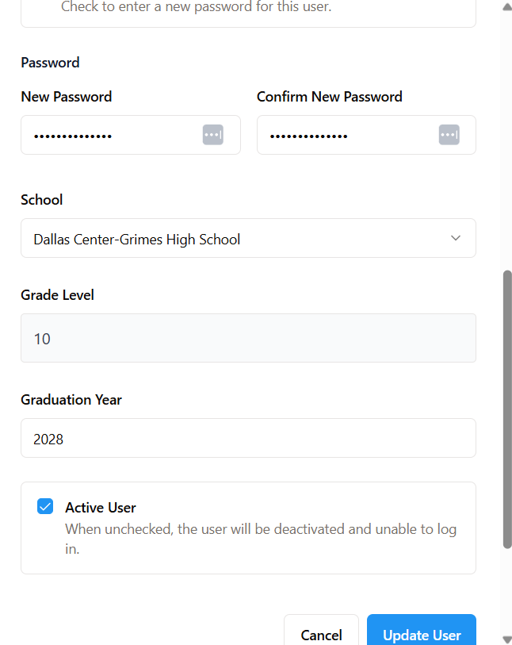Click the password manager icon in New Password
The width and height of the screenshot is (512, 645).
click(212, 135)
